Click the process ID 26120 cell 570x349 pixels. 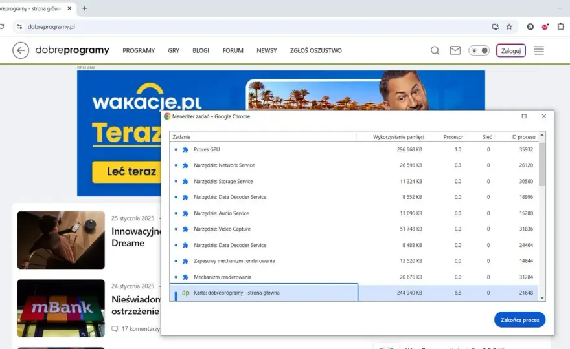click(526, 165)
